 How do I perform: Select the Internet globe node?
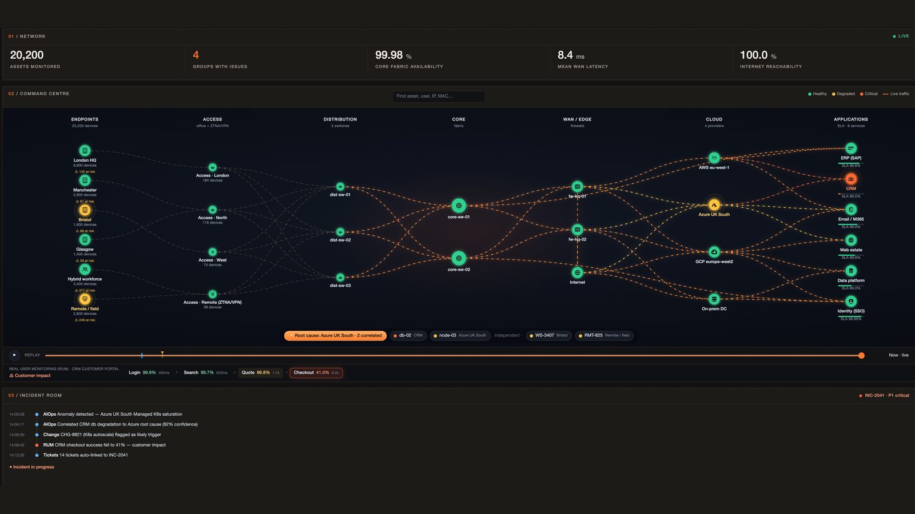pos(578,273)
